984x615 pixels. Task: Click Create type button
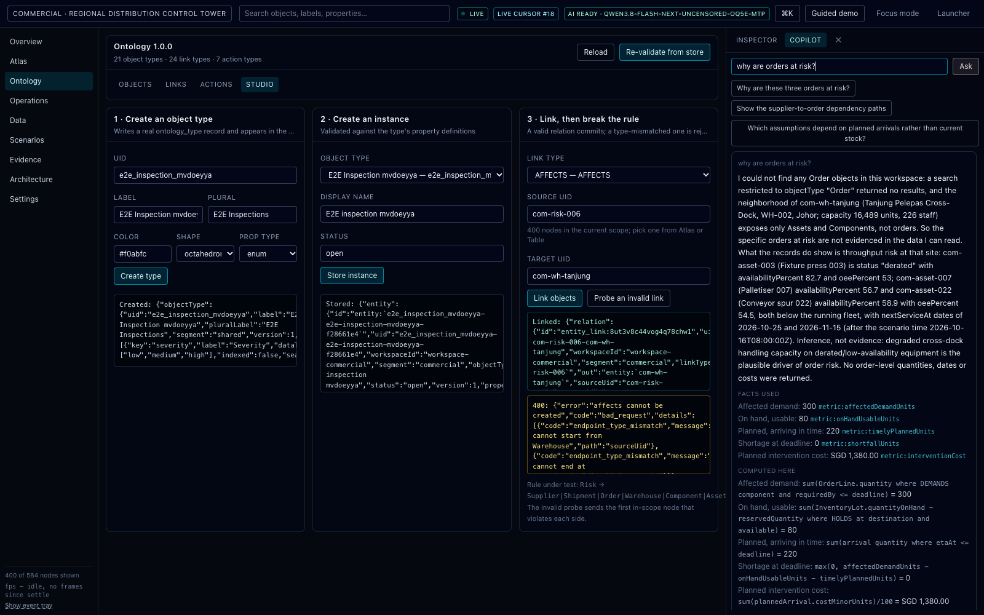[x=141, y=276]
